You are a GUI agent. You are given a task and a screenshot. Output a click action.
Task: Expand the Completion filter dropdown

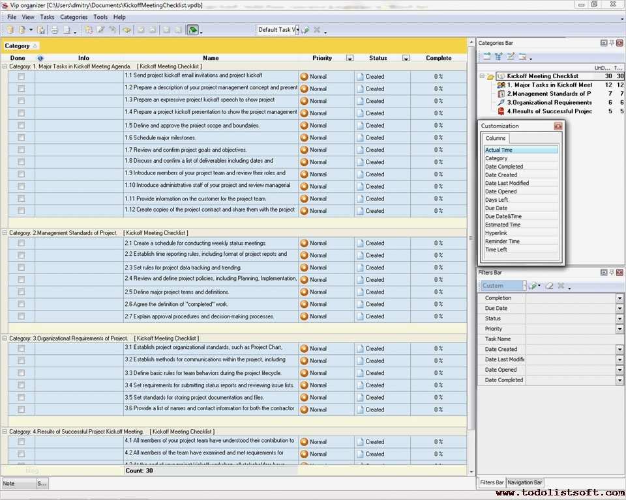[x=619, y=298]
